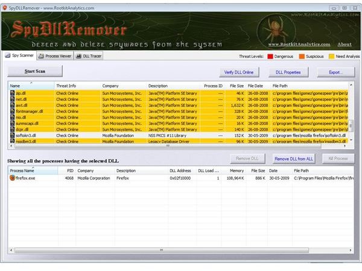The height and width of the screenshot is (271, 362).
Task: Select NSS PKCS #11 Library description
Action: pos(167,135)
